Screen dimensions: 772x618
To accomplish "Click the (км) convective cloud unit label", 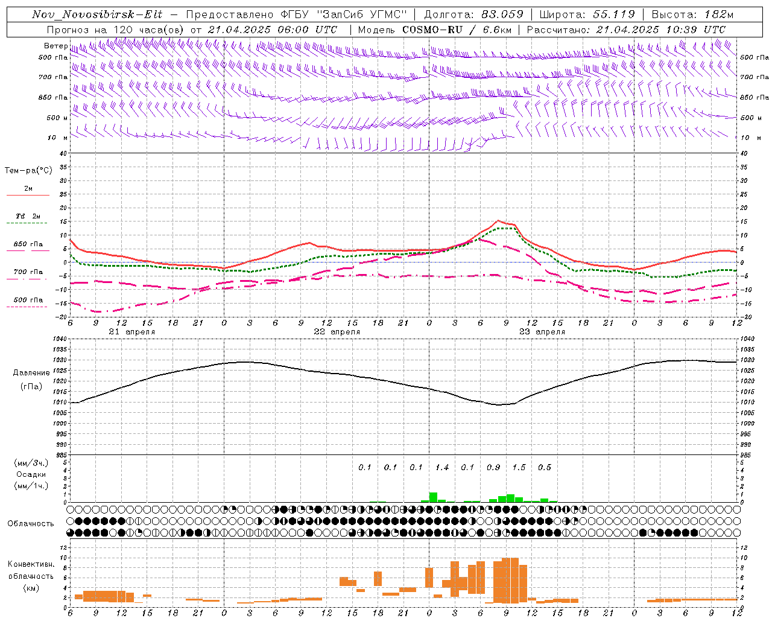I will pyautogui.click(x=31, y=588).
